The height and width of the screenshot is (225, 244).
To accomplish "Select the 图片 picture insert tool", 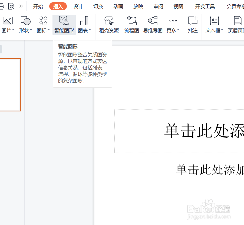I will pos(8,24).
